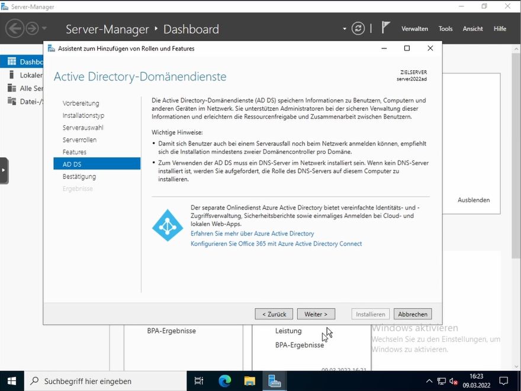Expand the left edge side panel arrow
Screen dimensions: 521x391
tap(4, 170)
